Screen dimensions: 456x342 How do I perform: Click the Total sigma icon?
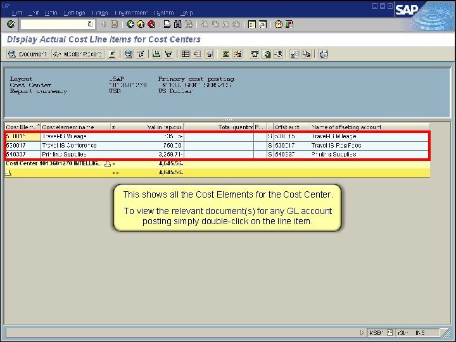(x=225, y=54)
